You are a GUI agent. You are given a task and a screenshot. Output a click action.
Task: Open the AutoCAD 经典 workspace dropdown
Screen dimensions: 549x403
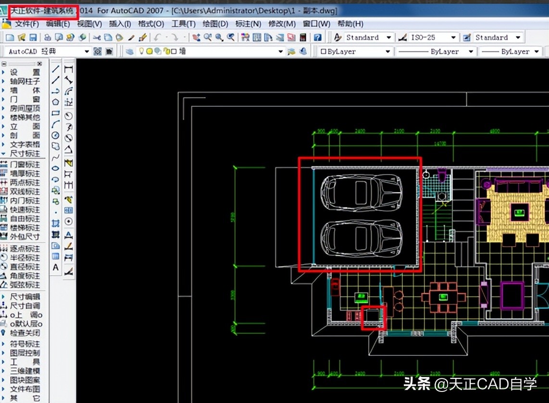point(87,51)
